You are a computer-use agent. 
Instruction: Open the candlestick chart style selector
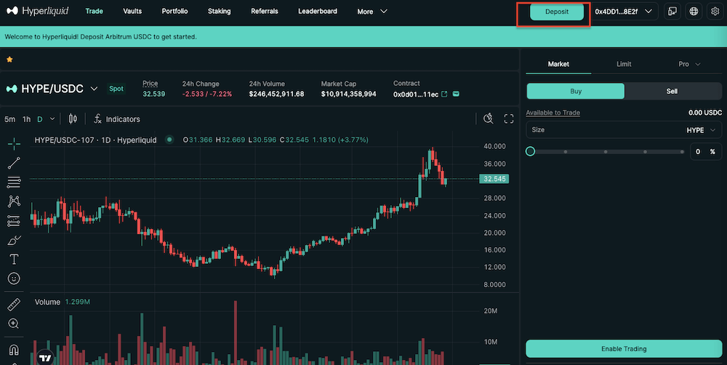[x=73, y=119]
